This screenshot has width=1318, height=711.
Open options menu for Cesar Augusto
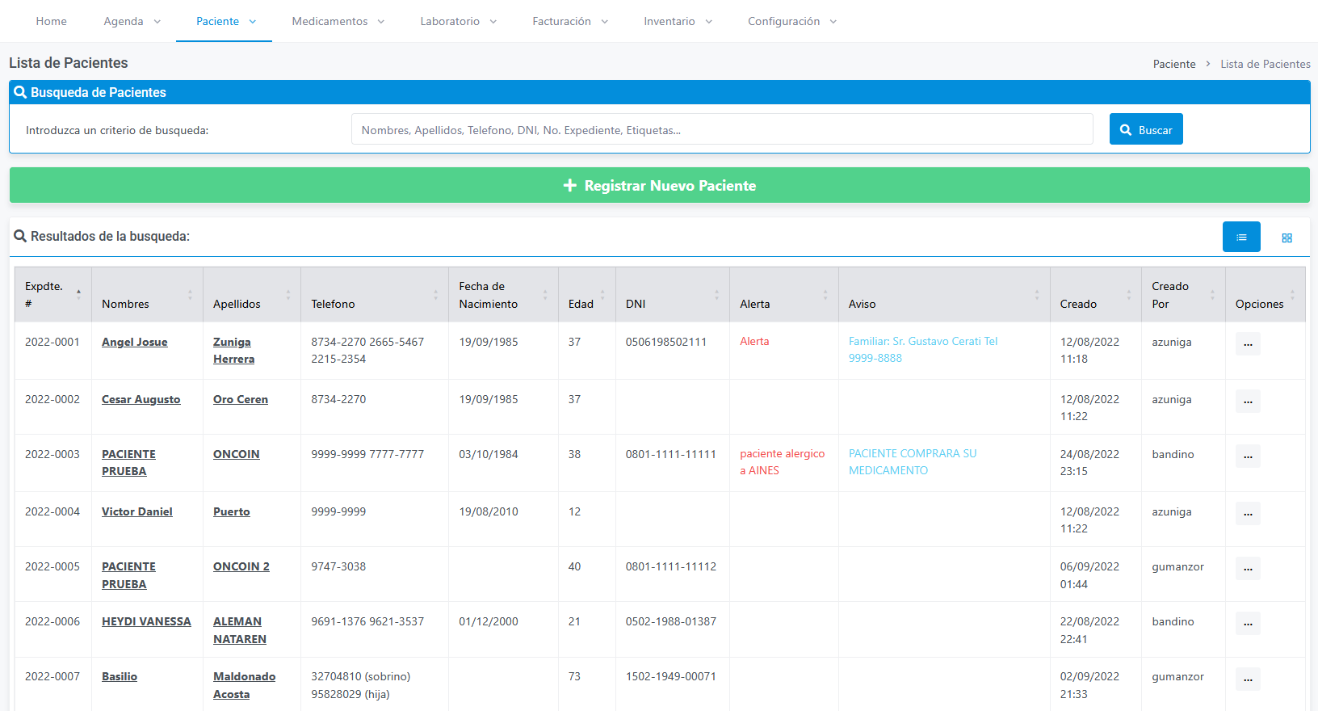click(1248, 402)
